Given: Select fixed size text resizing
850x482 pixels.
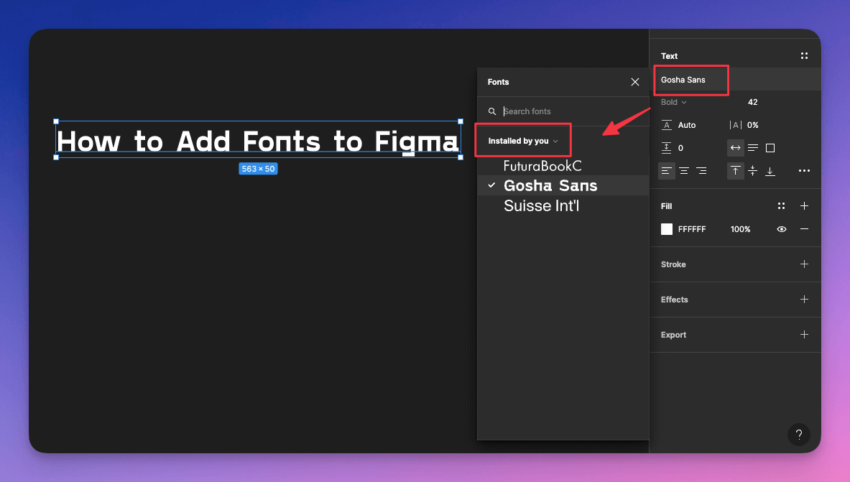Looking at the screenshot, I should pyautogui.click(x=770, y=148).
